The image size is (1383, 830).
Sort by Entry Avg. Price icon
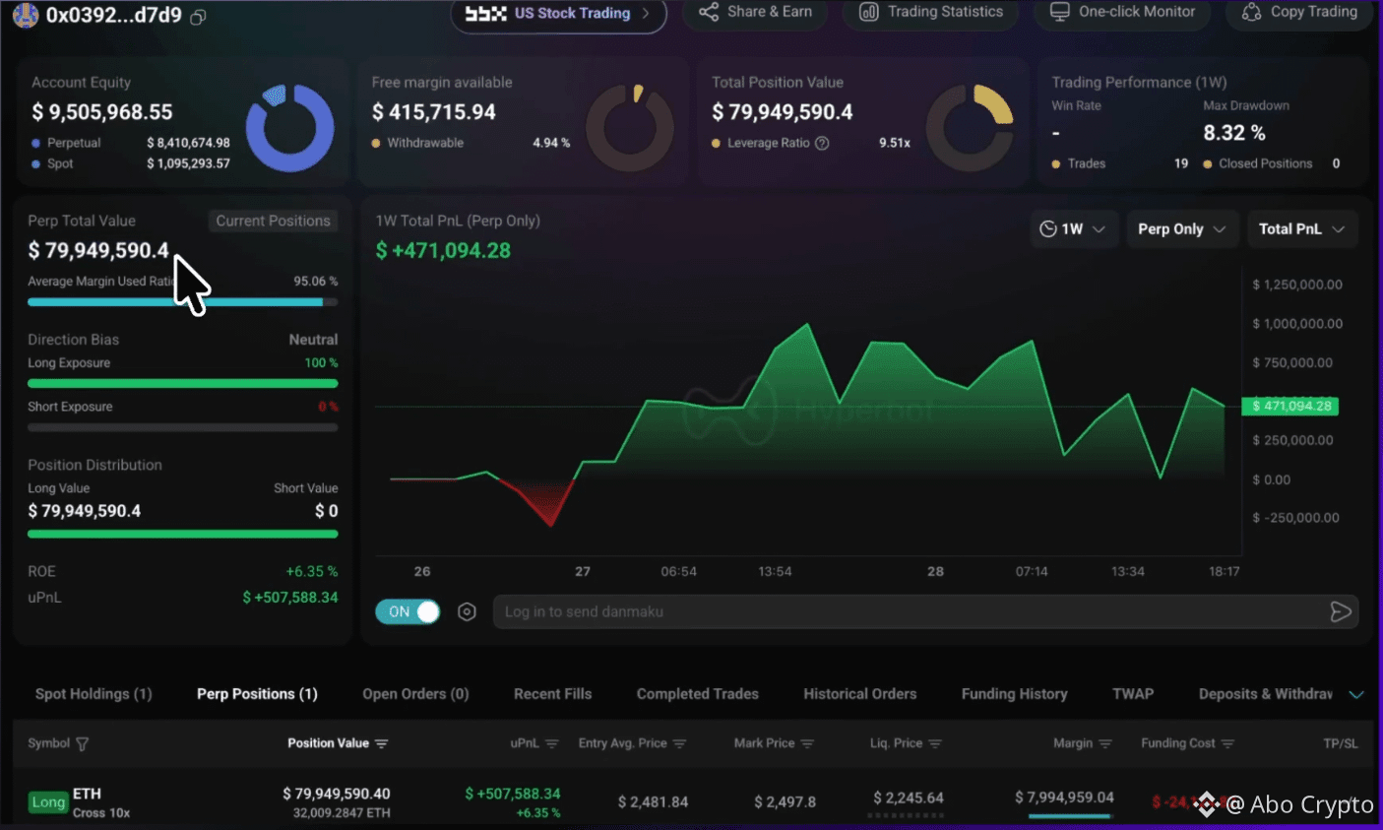coord(679,744)
